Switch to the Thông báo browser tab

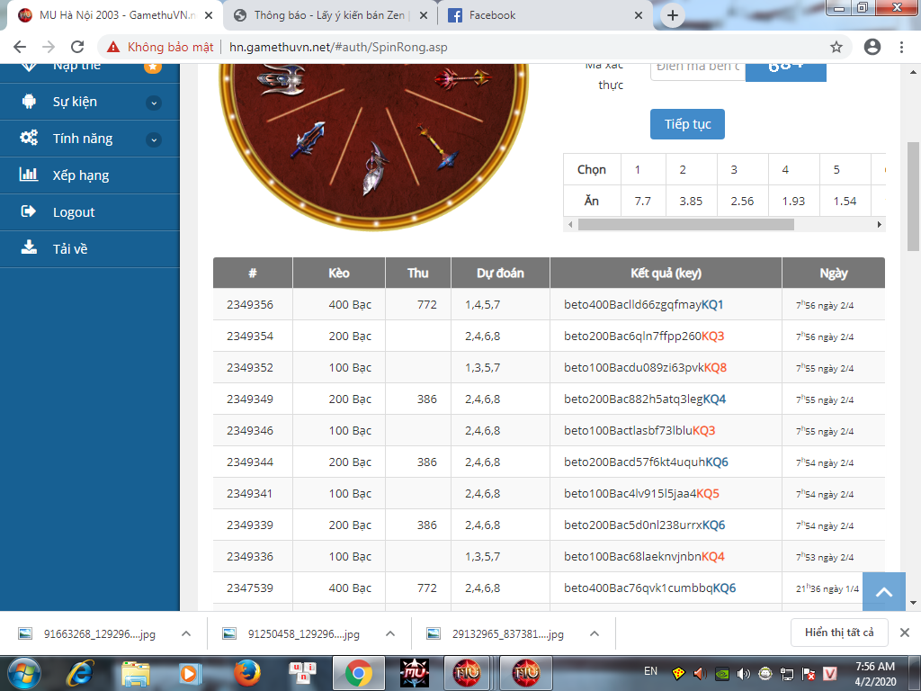(328, 15)
